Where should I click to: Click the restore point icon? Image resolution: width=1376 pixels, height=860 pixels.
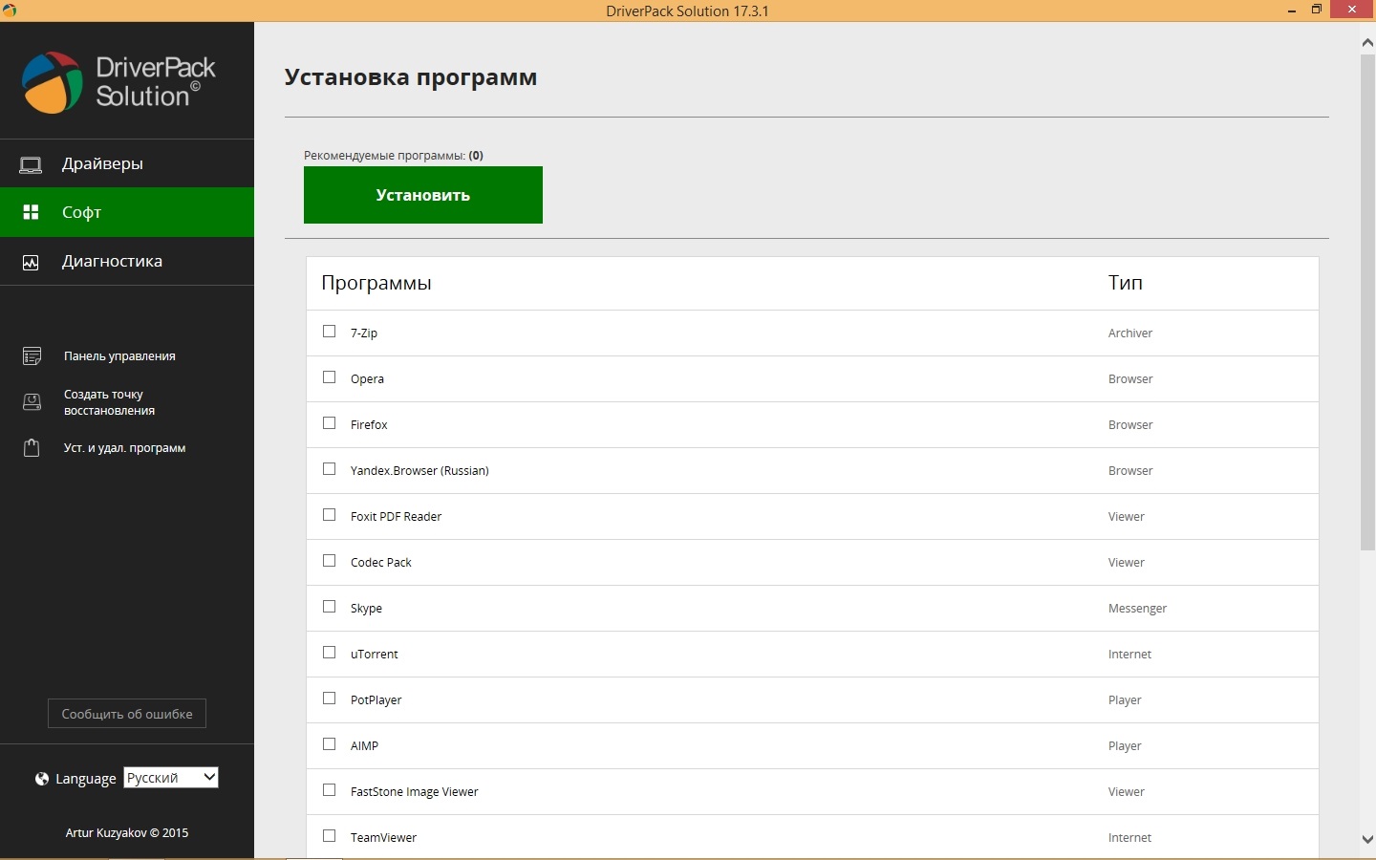[32, 402]
